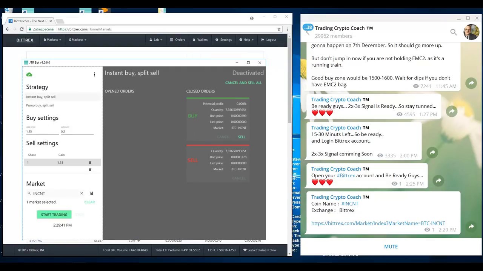Forward the 2:29 PM INCNT coin message

[471, 227]
